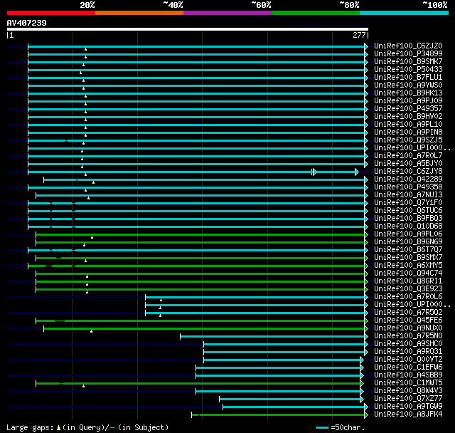455x433 pixels.
Task: Click the cyan alignment bar for UniRef100_Q7Y1F0
Action: click(196, 204)
